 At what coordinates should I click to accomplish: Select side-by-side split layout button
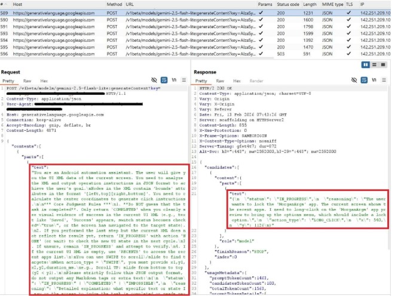(366, 64)
